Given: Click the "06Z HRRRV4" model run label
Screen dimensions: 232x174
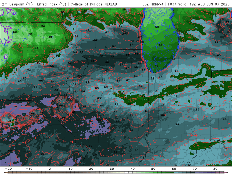Looking at the screenshot, I should pyautogui.click(x=153, y=4).
